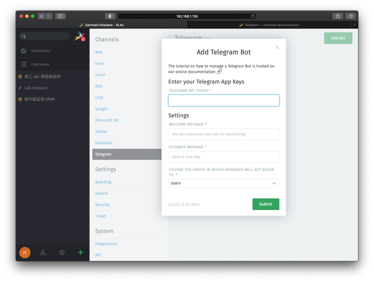This screenshot has height=282, width=374.
Task: Open Branding settings
Action: click(103, 182)
